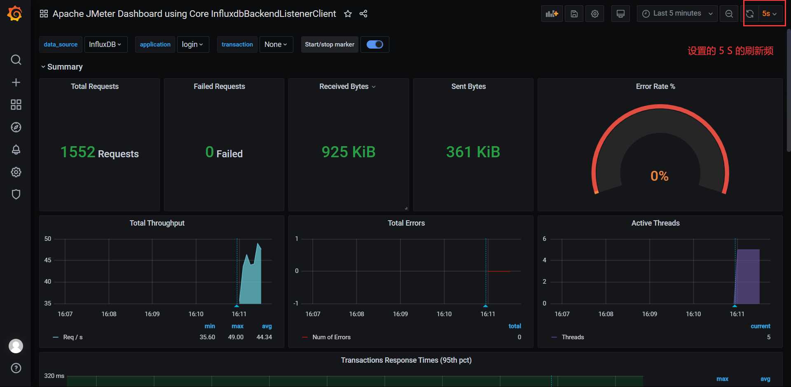Zoom out time range
791x387 pixels.
(x=729, y=14)
